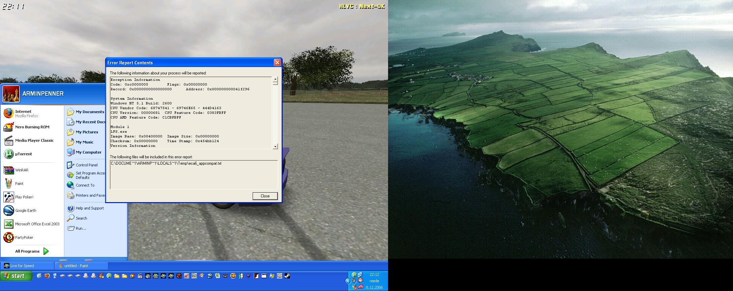
Task: Open Mozilla Firefox from the Start menu
Action: [x=32, y=114]
